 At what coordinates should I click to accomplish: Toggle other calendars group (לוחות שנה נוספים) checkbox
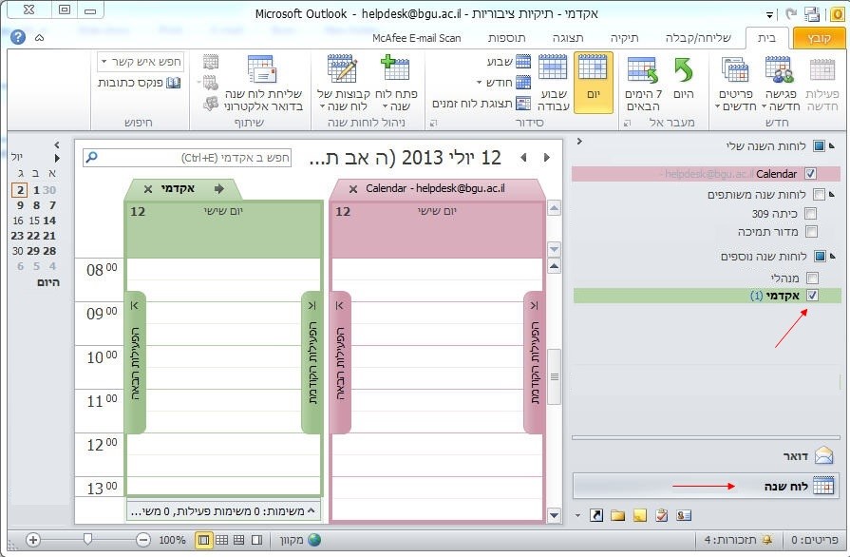820,256
